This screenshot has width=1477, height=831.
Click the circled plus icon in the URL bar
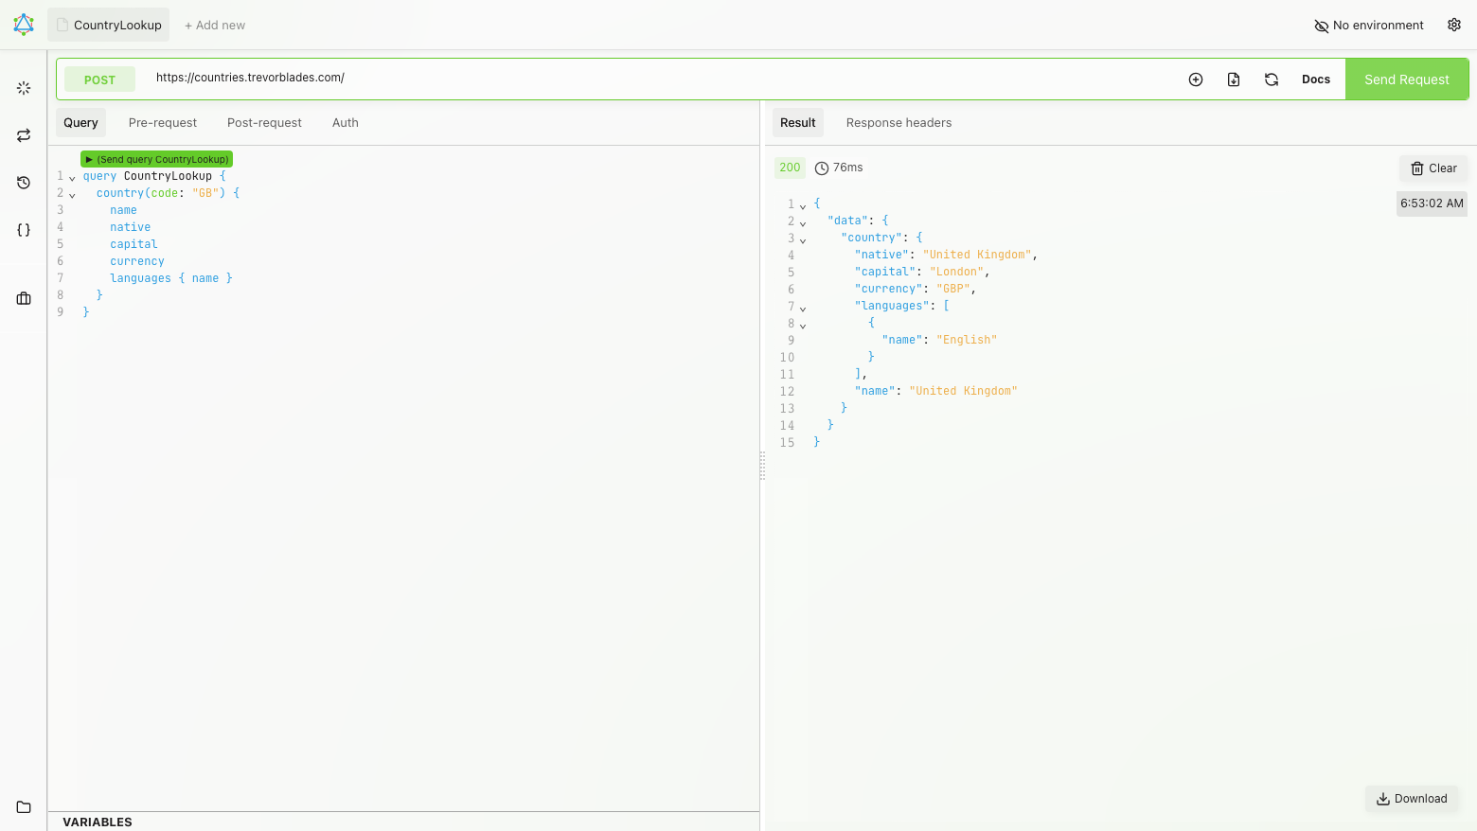[1196, 80]
